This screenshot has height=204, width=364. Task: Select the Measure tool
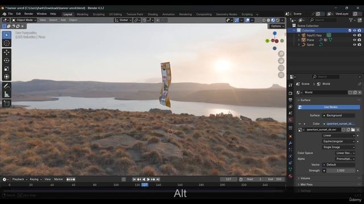point(6,94)
